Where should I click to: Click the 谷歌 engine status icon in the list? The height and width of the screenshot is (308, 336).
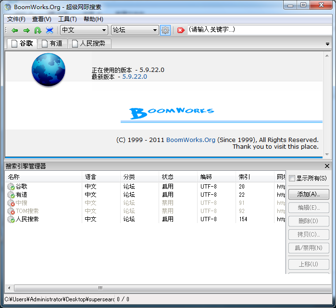(x=11, y=187)
